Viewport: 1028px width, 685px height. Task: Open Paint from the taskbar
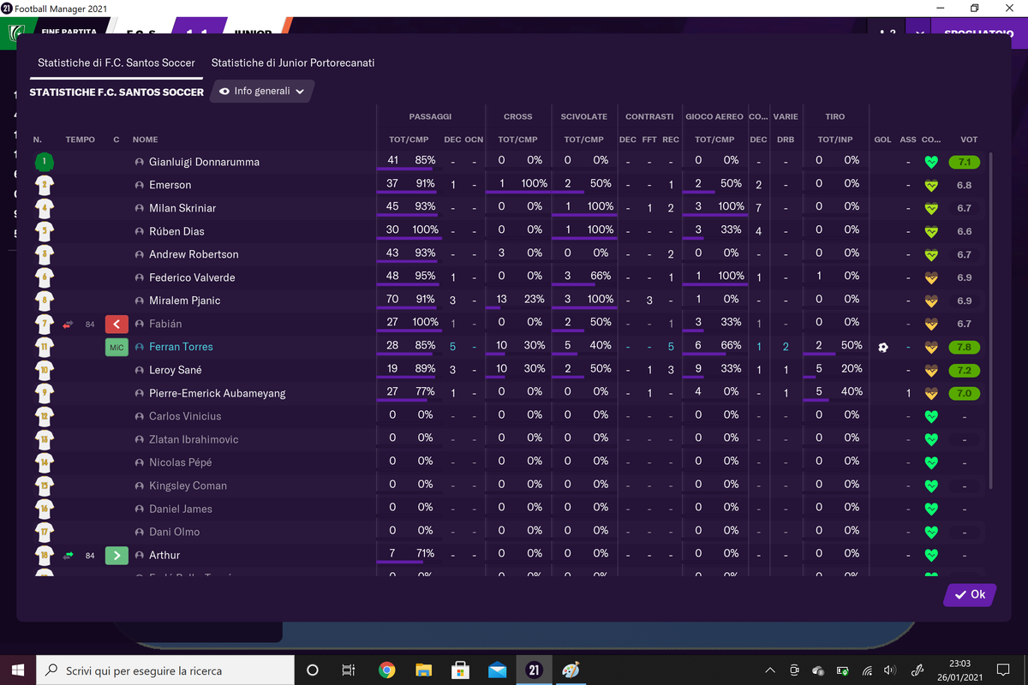[x=571, y=670]
